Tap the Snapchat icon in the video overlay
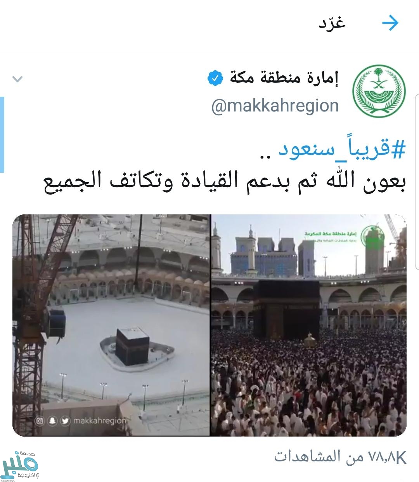The height and width of the screenshot is (482, 419). (x=52, y=421)
